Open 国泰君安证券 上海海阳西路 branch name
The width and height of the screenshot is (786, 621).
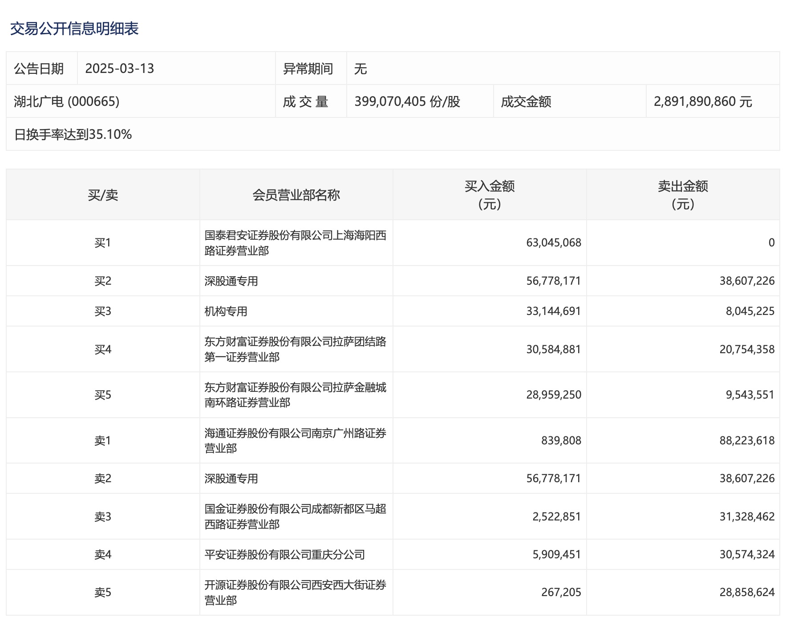295,243
